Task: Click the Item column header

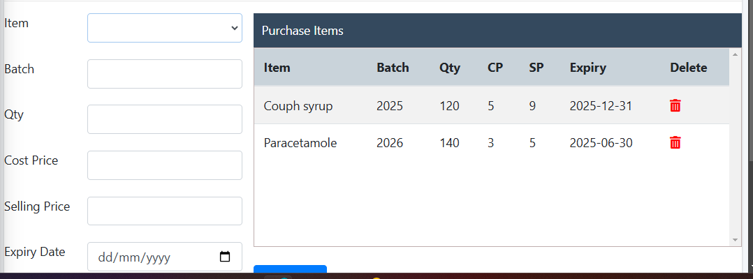Action: point(277,68)
